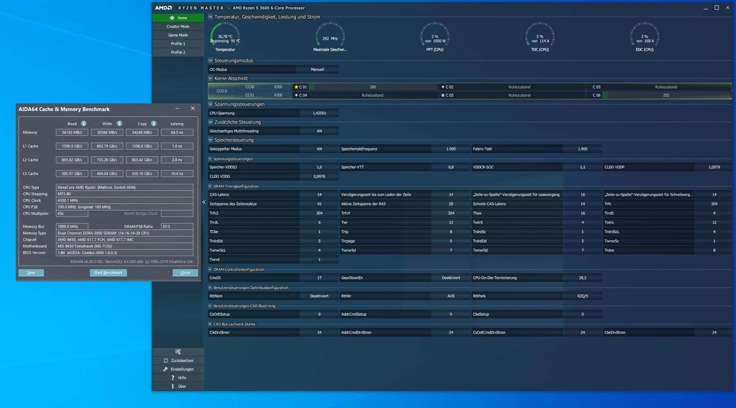Toggle Gekoppelter Modus AN value
The width and height of the screenshot is (736, 408).
click(319, 149)
